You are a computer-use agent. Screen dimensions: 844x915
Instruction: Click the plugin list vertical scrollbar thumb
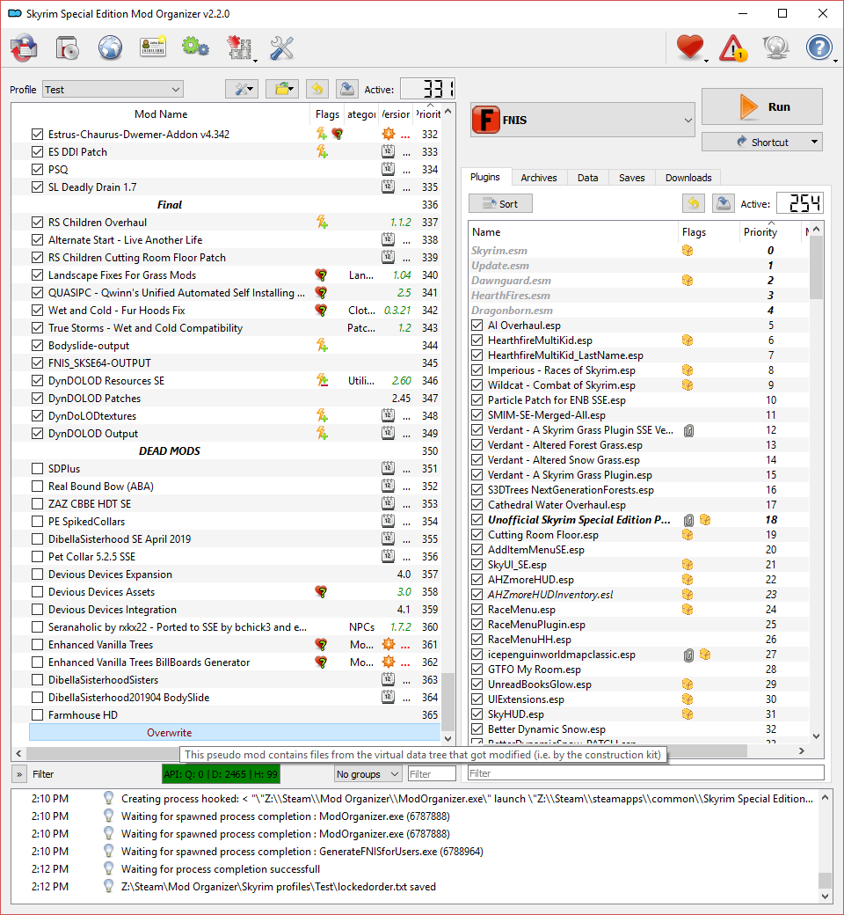click(816, 268)
